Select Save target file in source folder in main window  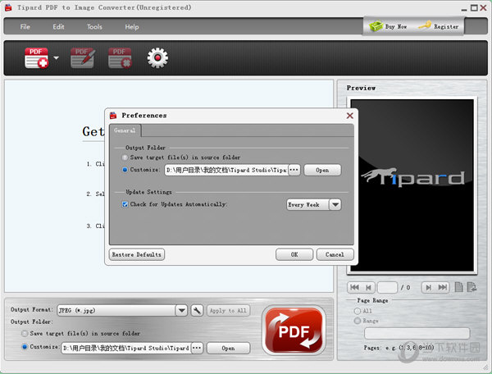(25, 333)
